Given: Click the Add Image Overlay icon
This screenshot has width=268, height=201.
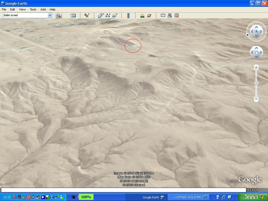Looking at the screenshot, I should pos(115,15).
